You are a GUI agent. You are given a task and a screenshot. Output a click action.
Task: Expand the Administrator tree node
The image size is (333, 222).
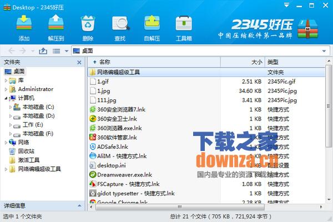coord(6,89)
